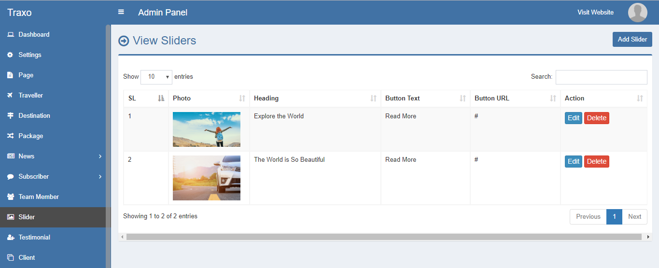The image size is (659, 268).
Task: Click the horizontal scrollbar under table
Action: pos(384,237)
